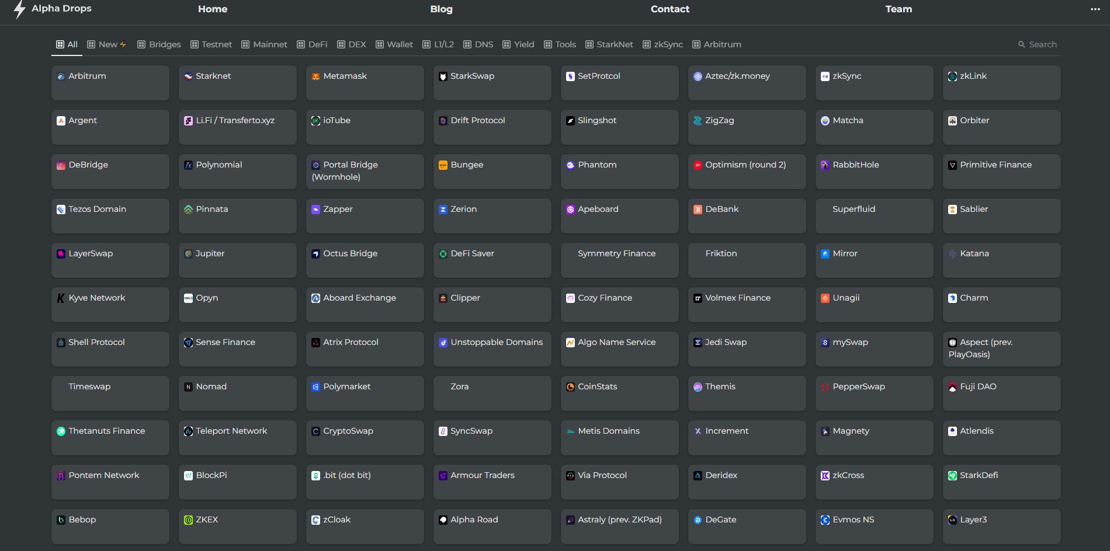The height and width of the screenshot is (551, 1110).
Task: Click the Metamask fox icon
Action: pyautogui.click(x=315, y=76)
